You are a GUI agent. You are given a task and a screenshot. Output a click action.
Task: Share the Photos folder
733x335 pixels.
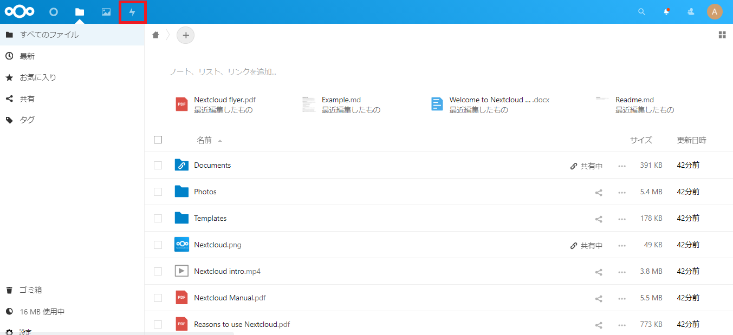(x=599, y=192)
